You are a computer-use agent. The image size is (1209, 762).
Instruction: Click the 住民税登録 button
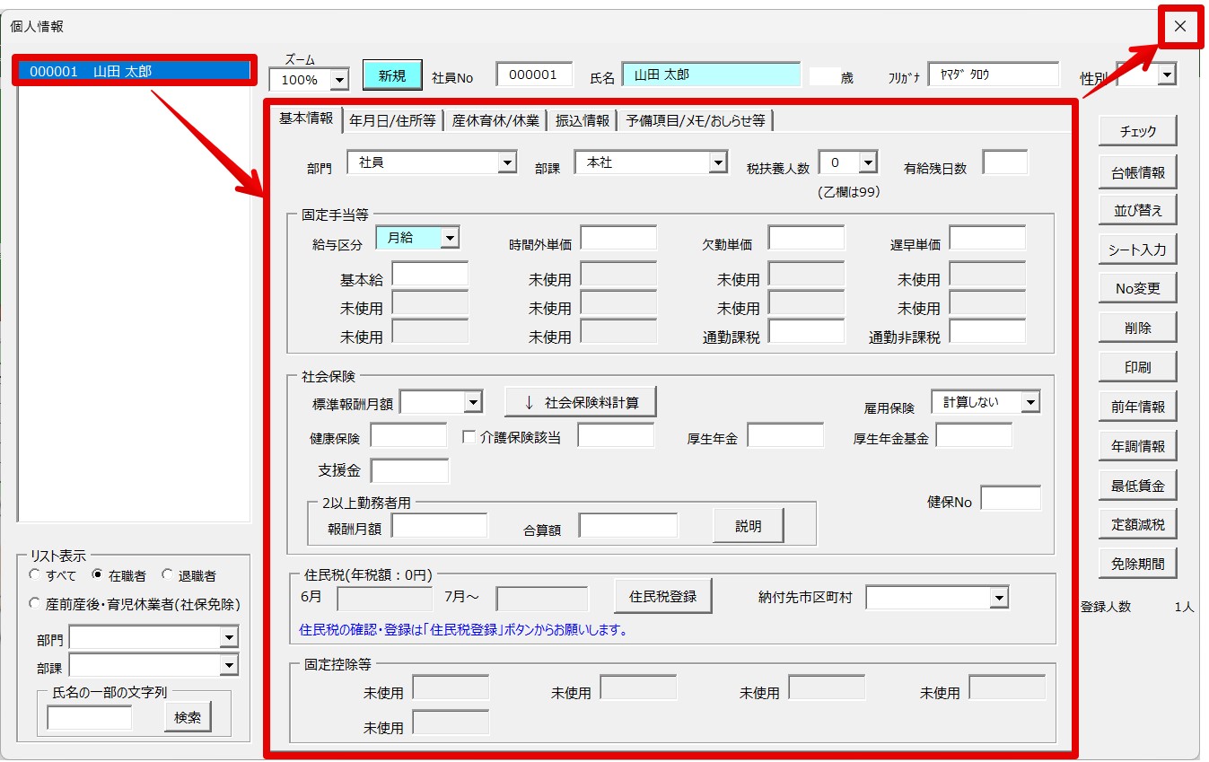point(662,596)
